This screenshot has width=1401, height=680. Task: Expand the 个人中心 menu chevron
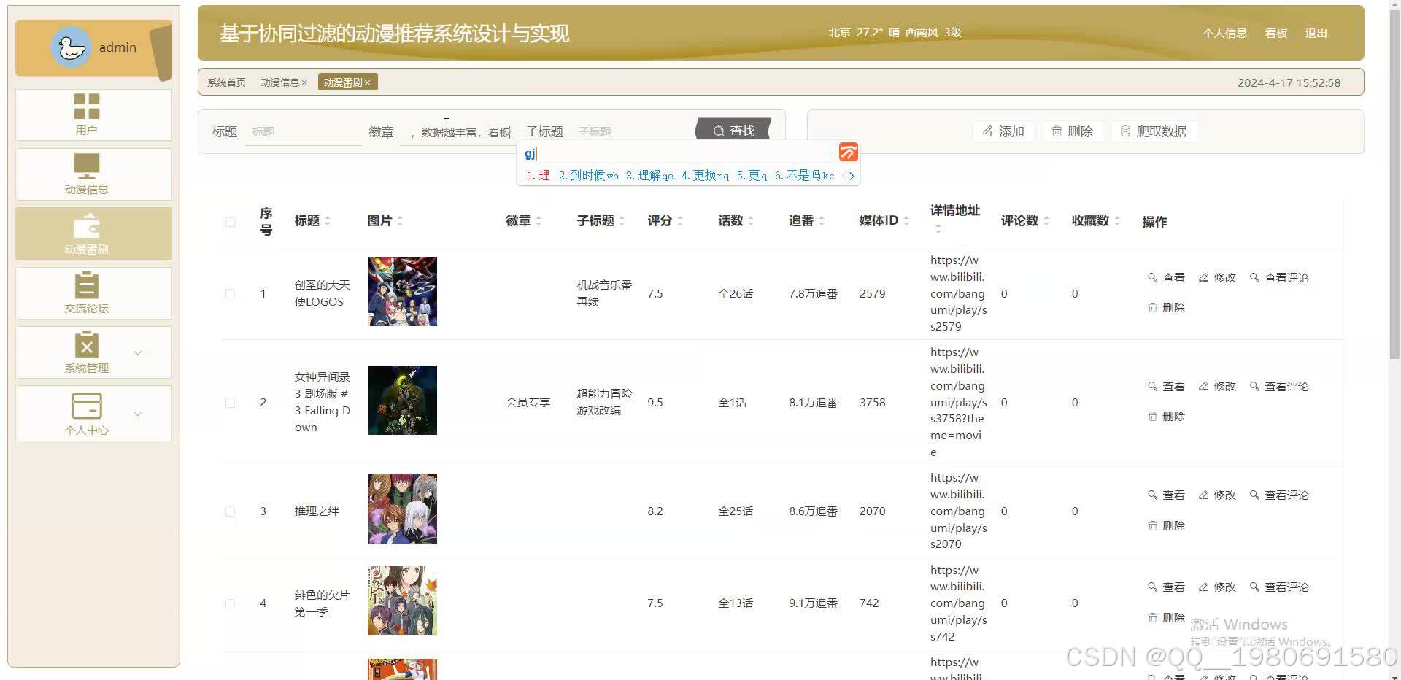[x=138, y=414]
